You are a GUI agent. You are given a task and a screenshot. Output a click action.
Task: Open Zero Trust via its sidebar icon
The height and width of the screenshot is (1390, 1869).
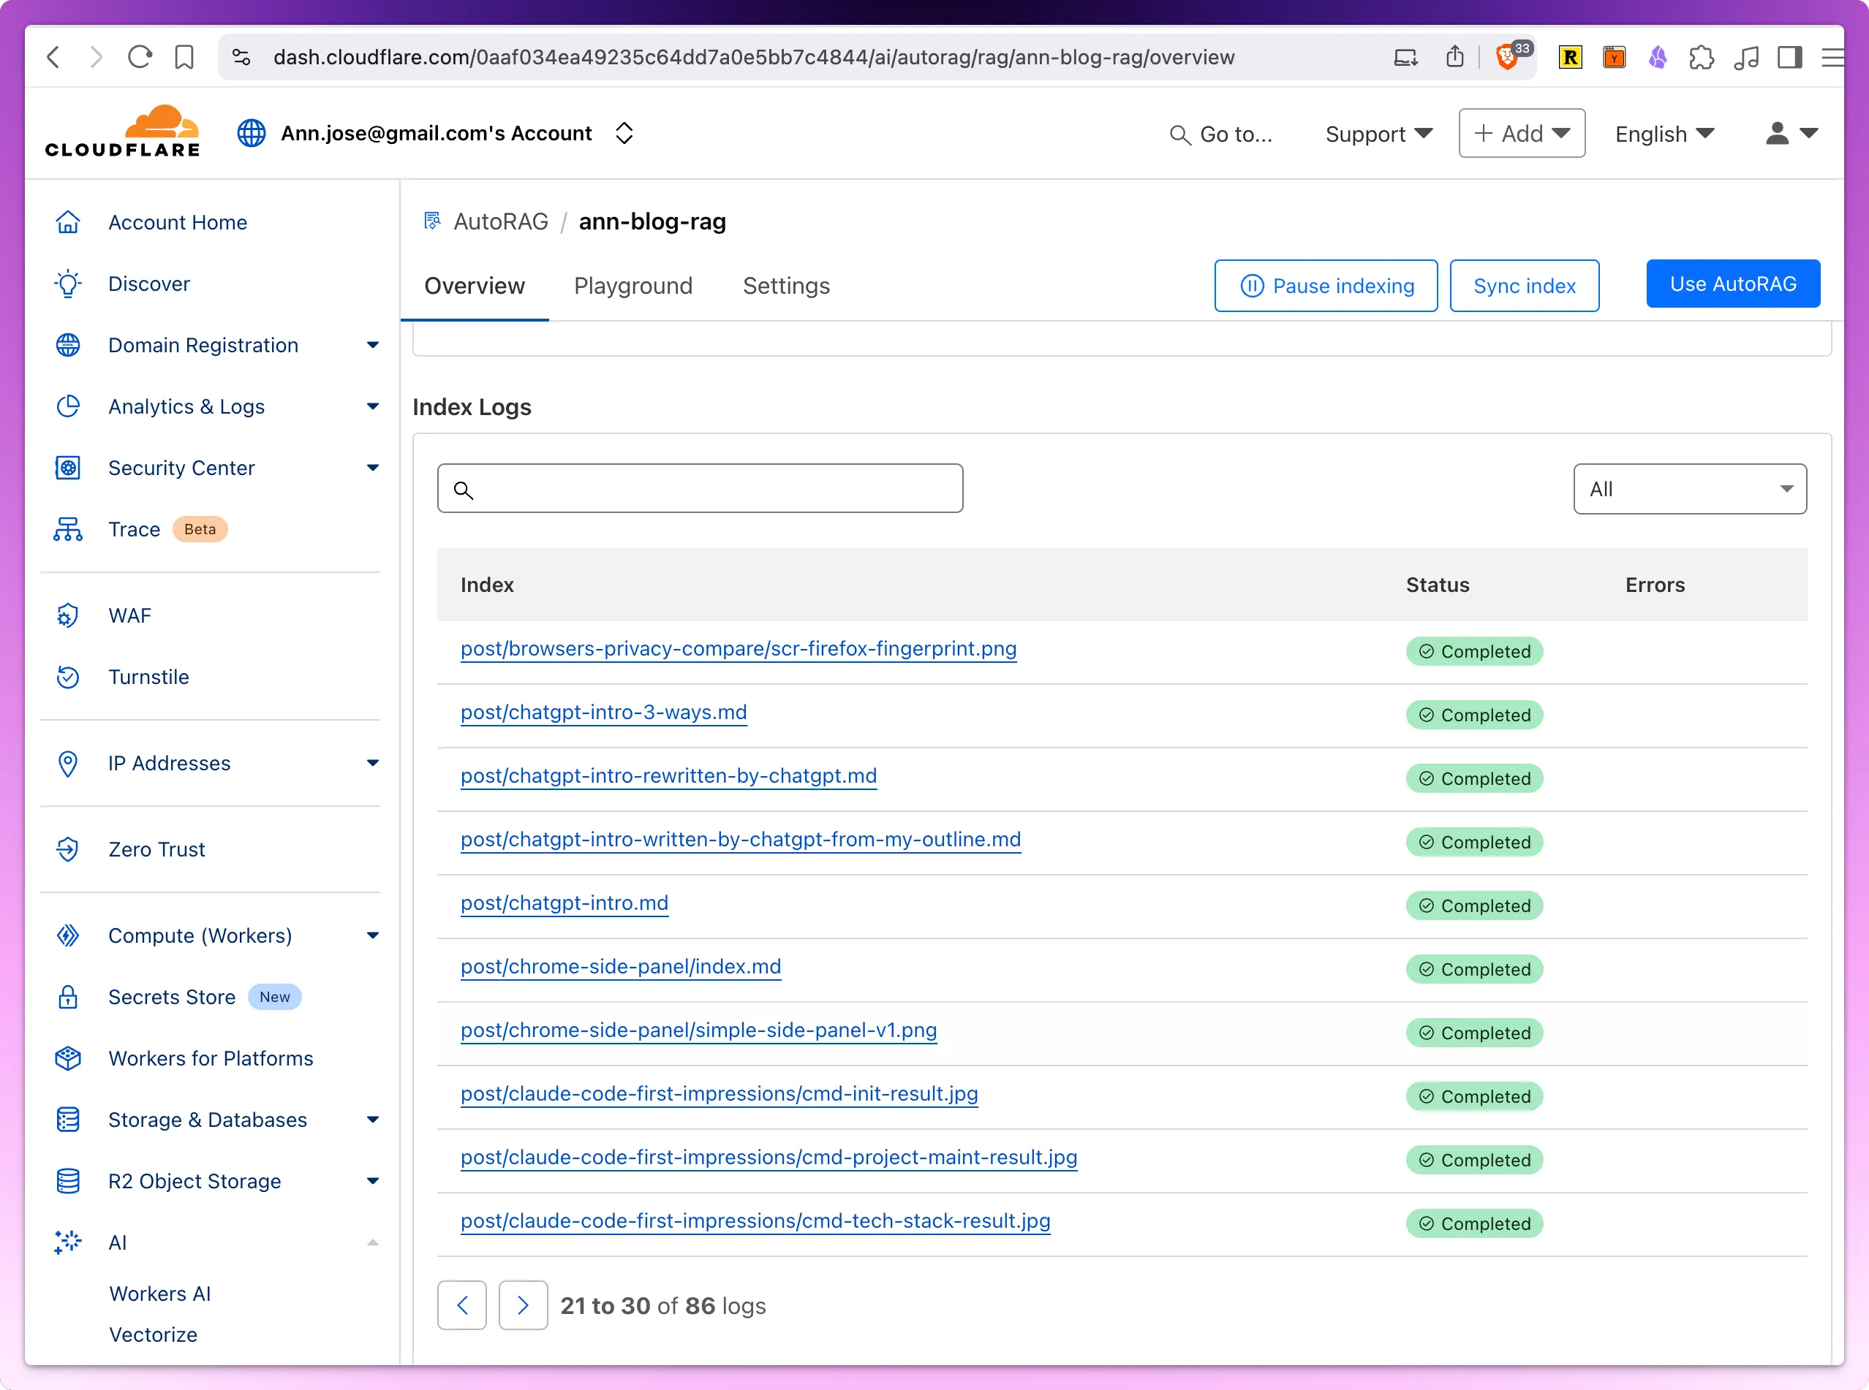coord(68,849)
